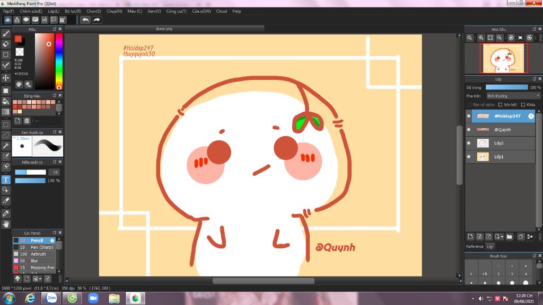Click the horizontal canvas scrollbar

(263, 281)
